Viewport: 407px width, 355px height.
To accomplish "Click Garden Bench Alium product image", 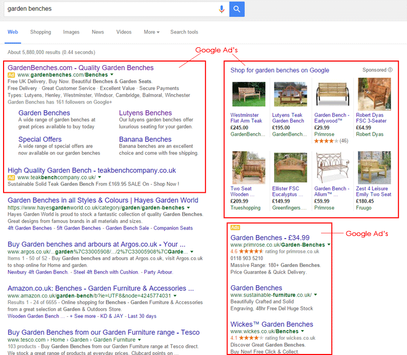I will coord(332,168).
